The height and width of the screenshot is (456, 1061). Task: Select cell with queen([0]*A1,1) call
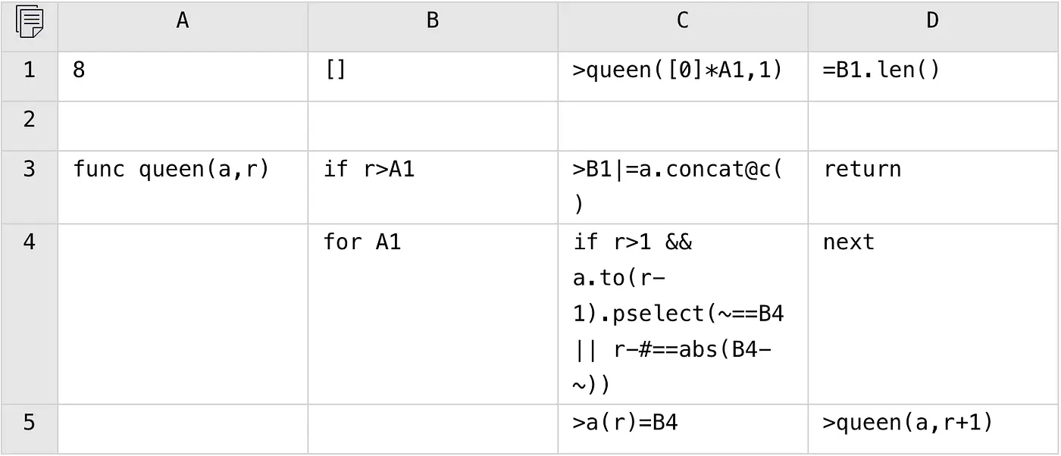point(683,77)
